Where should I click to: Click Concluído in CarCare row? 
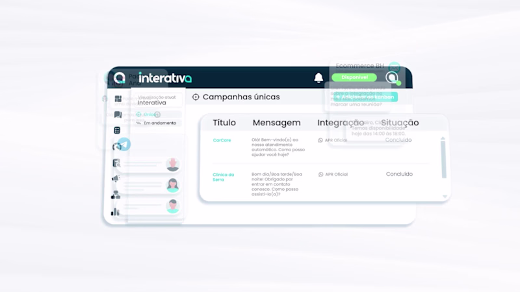pos(398,140)
